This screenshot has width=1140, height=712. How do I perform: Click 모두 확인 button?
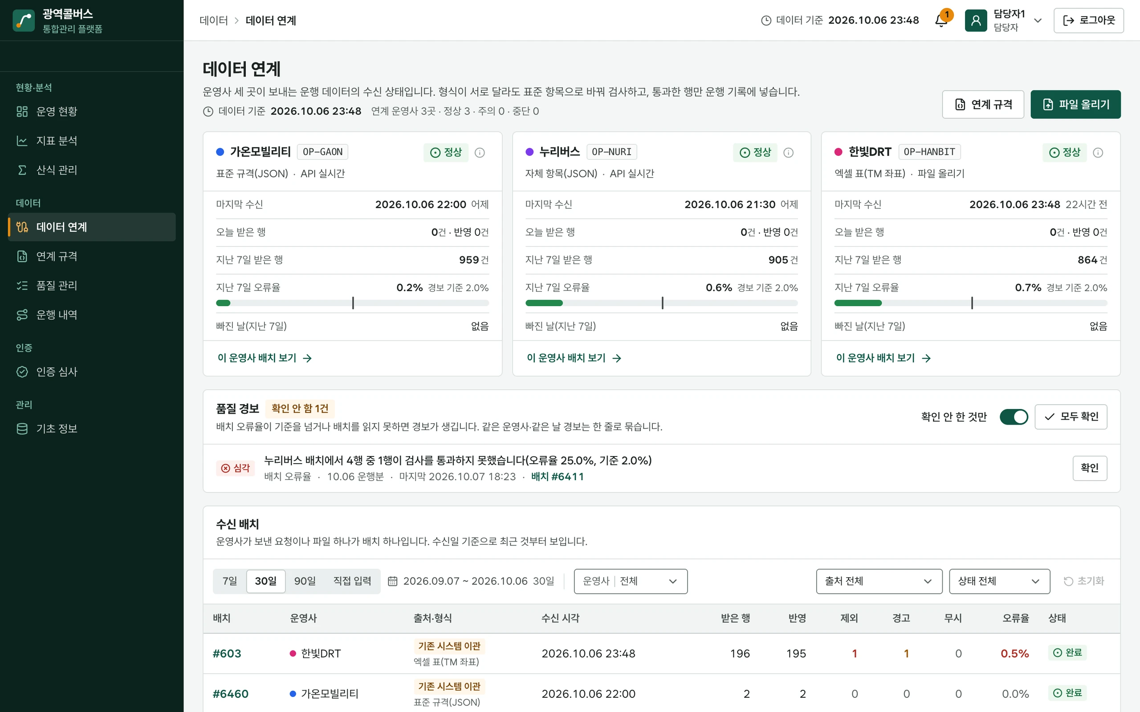point(1071,417)
